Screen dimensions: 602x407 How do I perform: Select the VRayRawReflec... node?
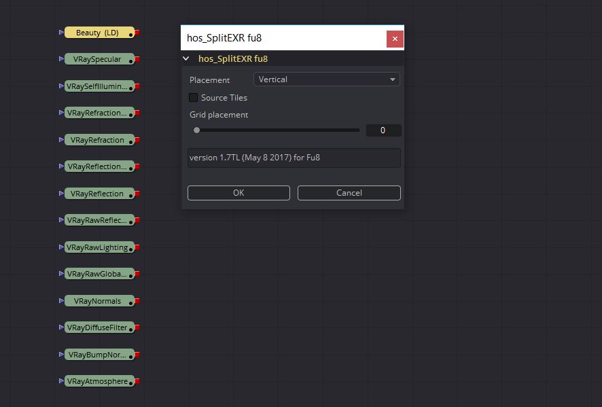coord(99,220)
